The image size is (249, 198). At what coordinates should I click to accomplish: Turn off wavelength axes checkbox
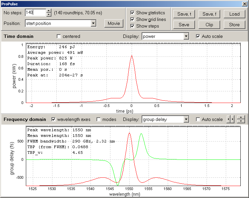pos(53,120)
